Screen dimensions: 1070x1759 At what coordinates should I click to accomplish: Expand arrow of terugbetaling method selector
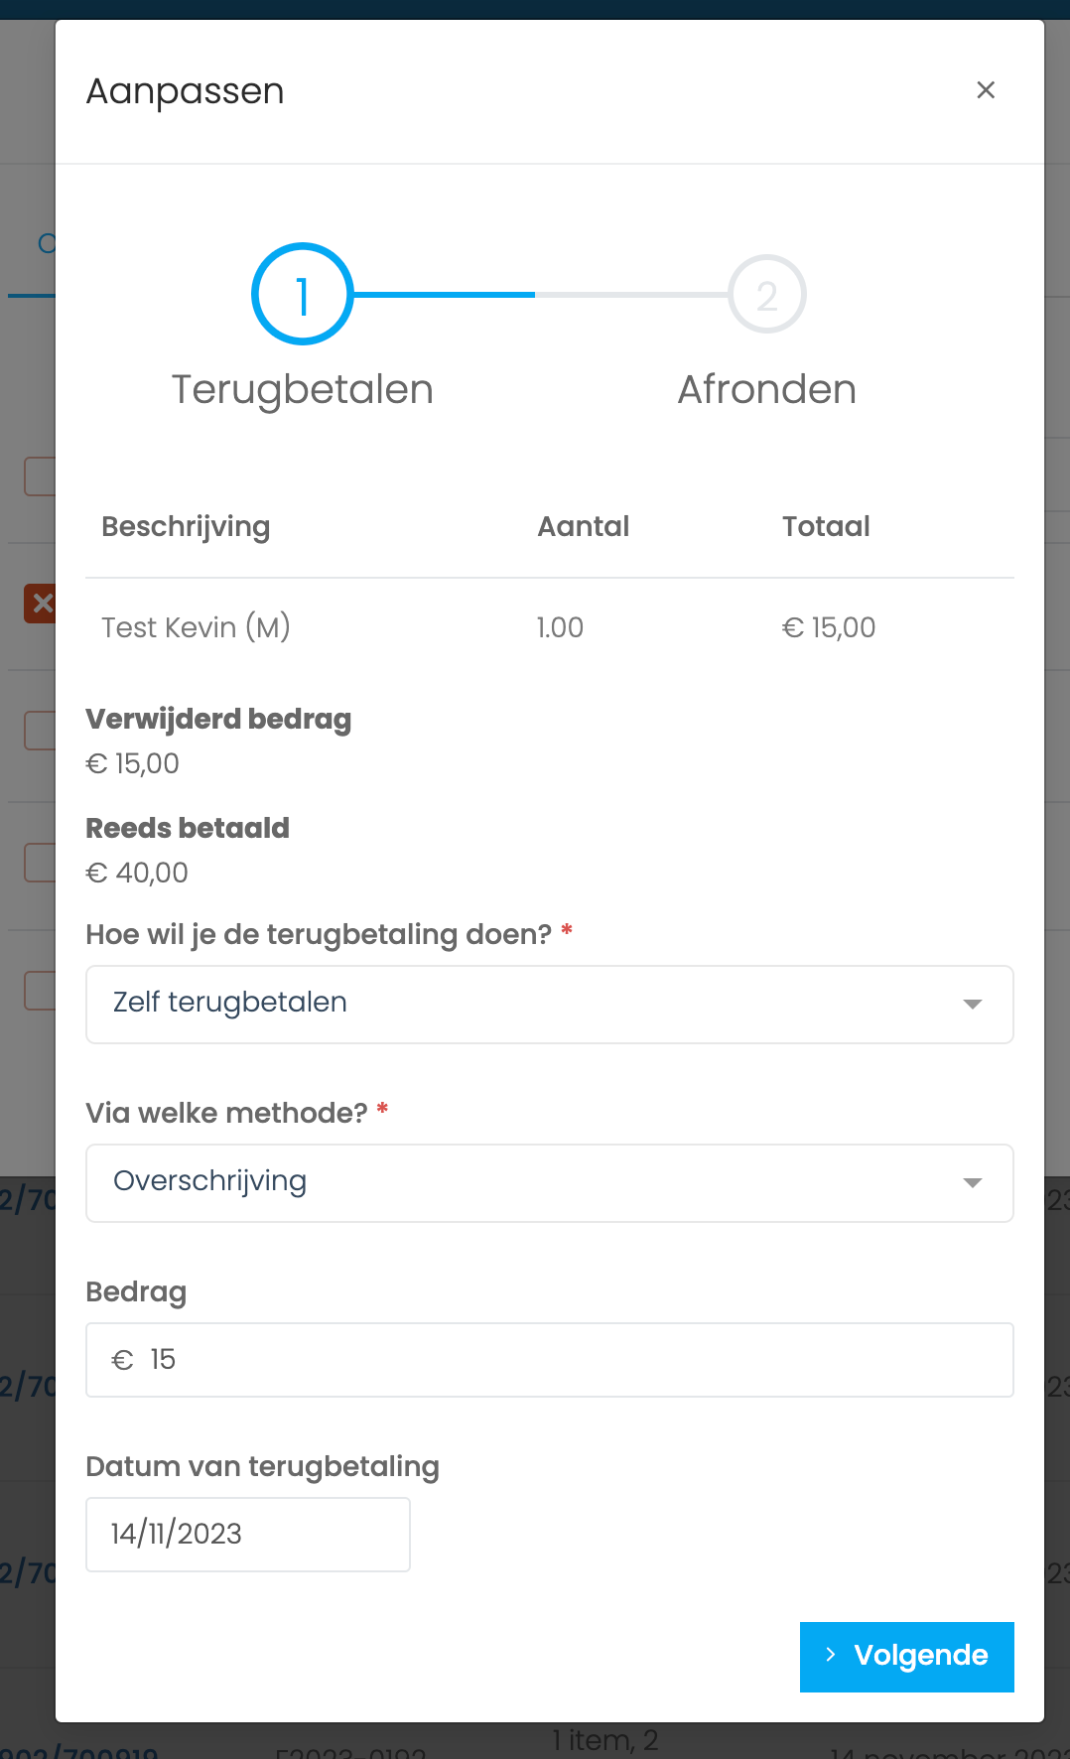pos(973,1005)
